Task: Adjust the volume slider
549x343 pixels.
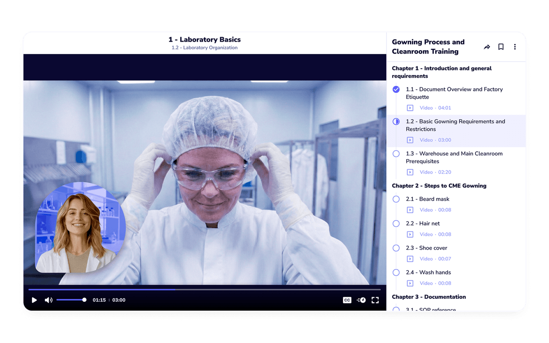Action: [71, 300]
